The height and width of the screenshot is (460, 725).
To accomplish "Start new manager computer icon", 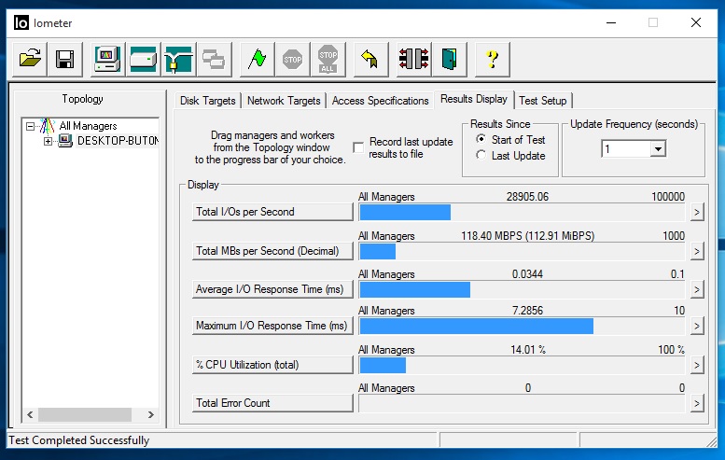I will coord(107,59).
